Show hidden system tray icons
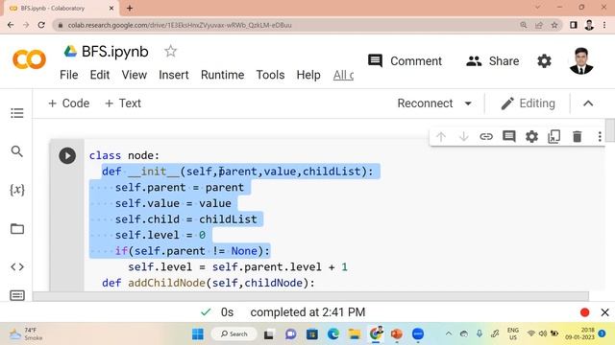Screen dimensions: 615x345 coord(449,333)
